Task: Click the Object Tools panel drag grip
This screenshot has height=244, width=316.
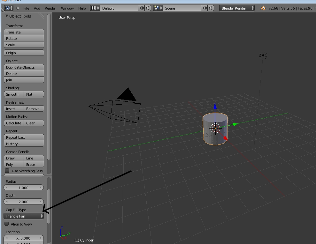Action: tap(41, 16)
